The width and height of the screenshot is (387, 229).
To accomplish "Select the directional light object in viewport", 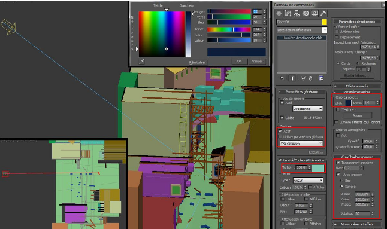I will click(x=8, y=26).
